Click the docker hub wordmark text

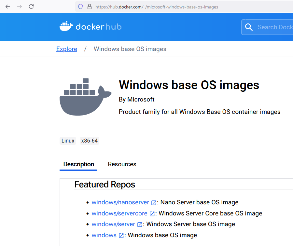point(99,27)
